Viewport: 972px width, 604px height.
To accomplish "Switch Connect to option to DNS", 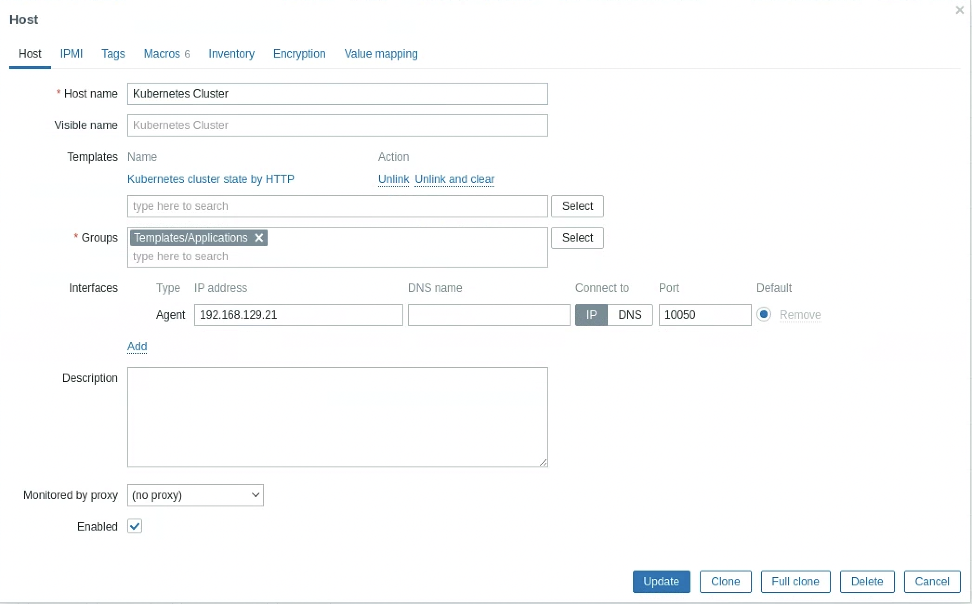I will (x=630, y=315).
